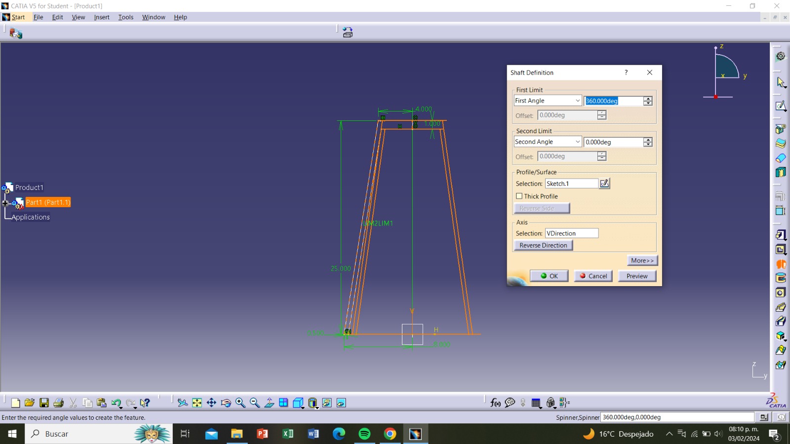Screen dimensions: 790x444
Task: Click the Axis Selection field showing VDirection
Action: tap(572, 233)
